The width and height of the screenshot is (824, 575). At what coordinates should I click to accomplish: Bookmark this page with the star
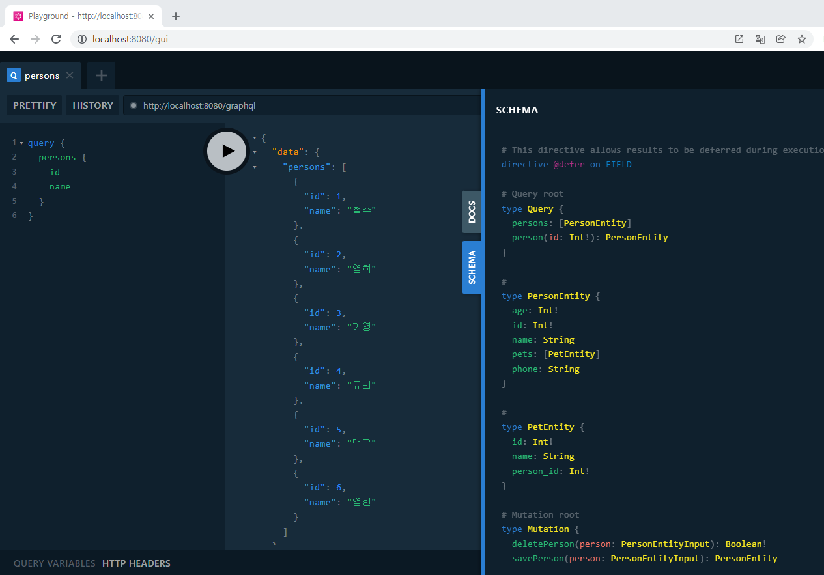pyautogui.click(x=802, y=39)
